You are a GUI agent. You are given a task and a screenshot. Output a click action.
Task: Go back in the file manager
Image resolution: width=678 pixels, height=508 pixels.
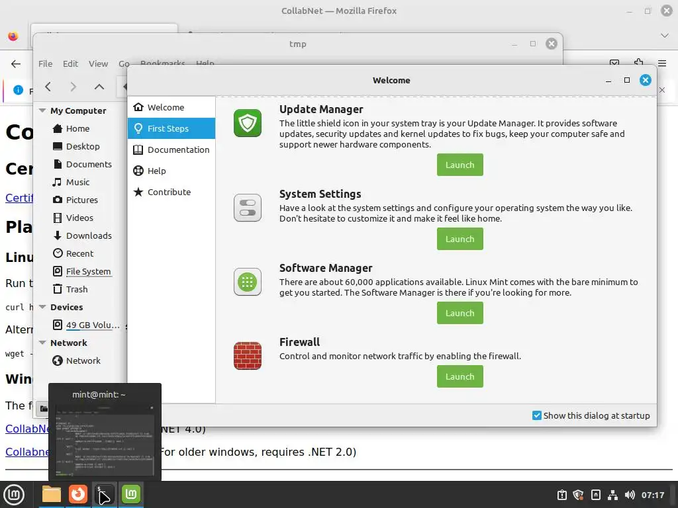(x=48, y=87)
